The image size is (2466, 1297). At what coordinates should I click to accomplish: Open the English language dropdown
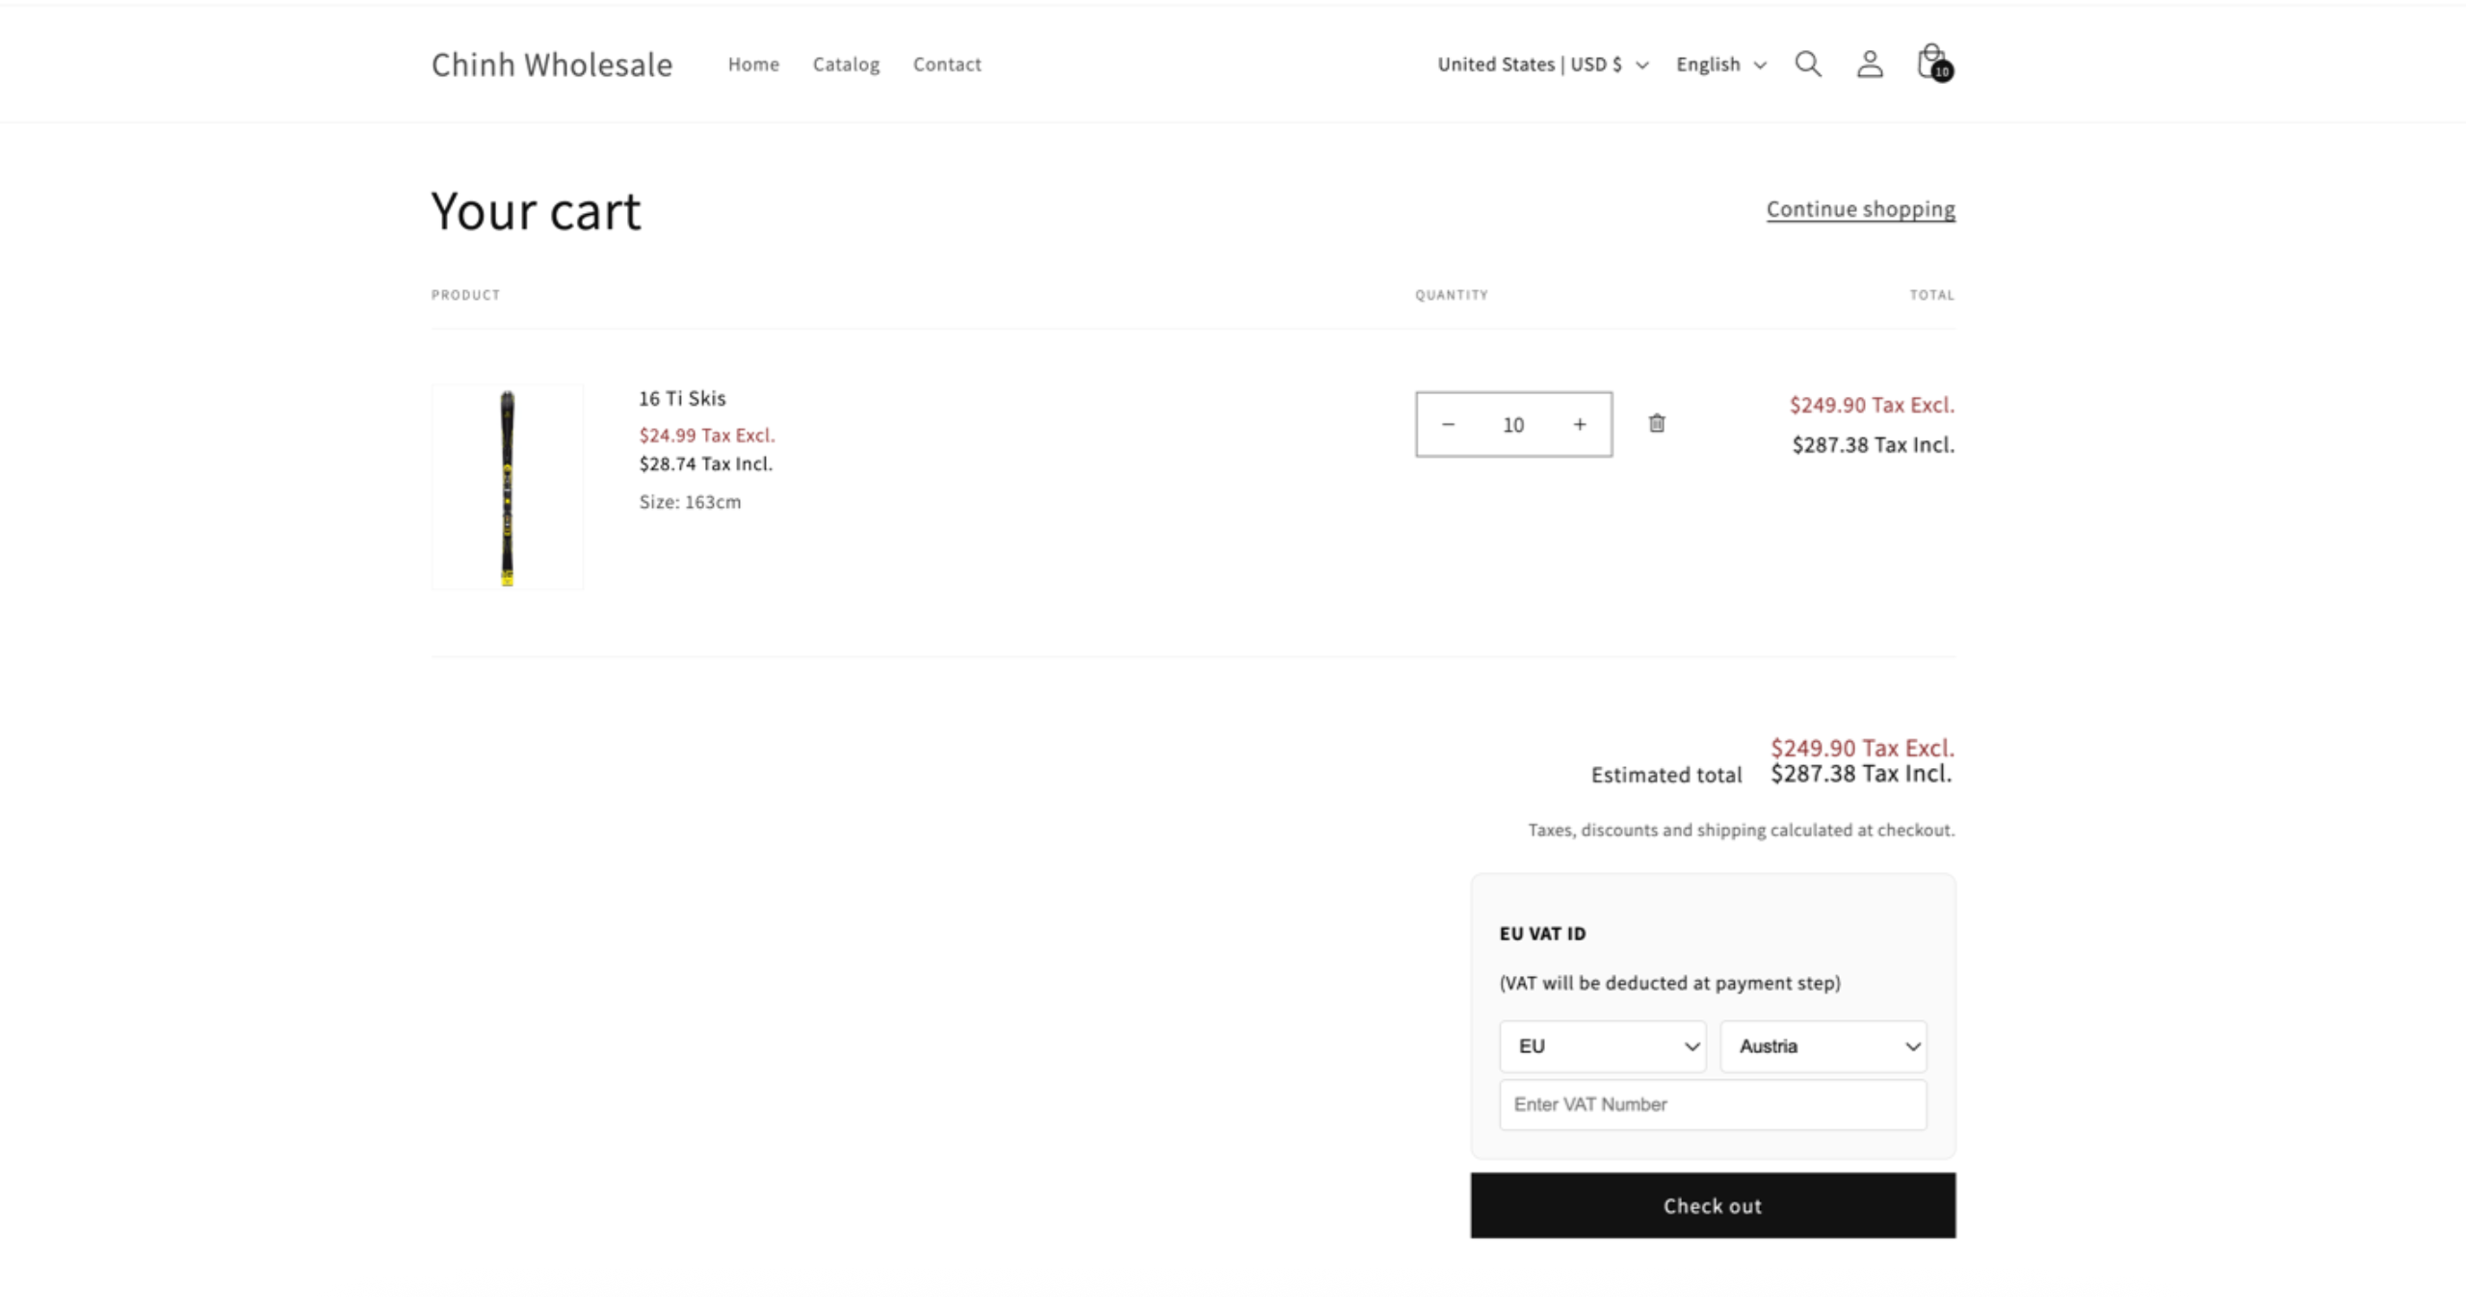(1721, 65)
